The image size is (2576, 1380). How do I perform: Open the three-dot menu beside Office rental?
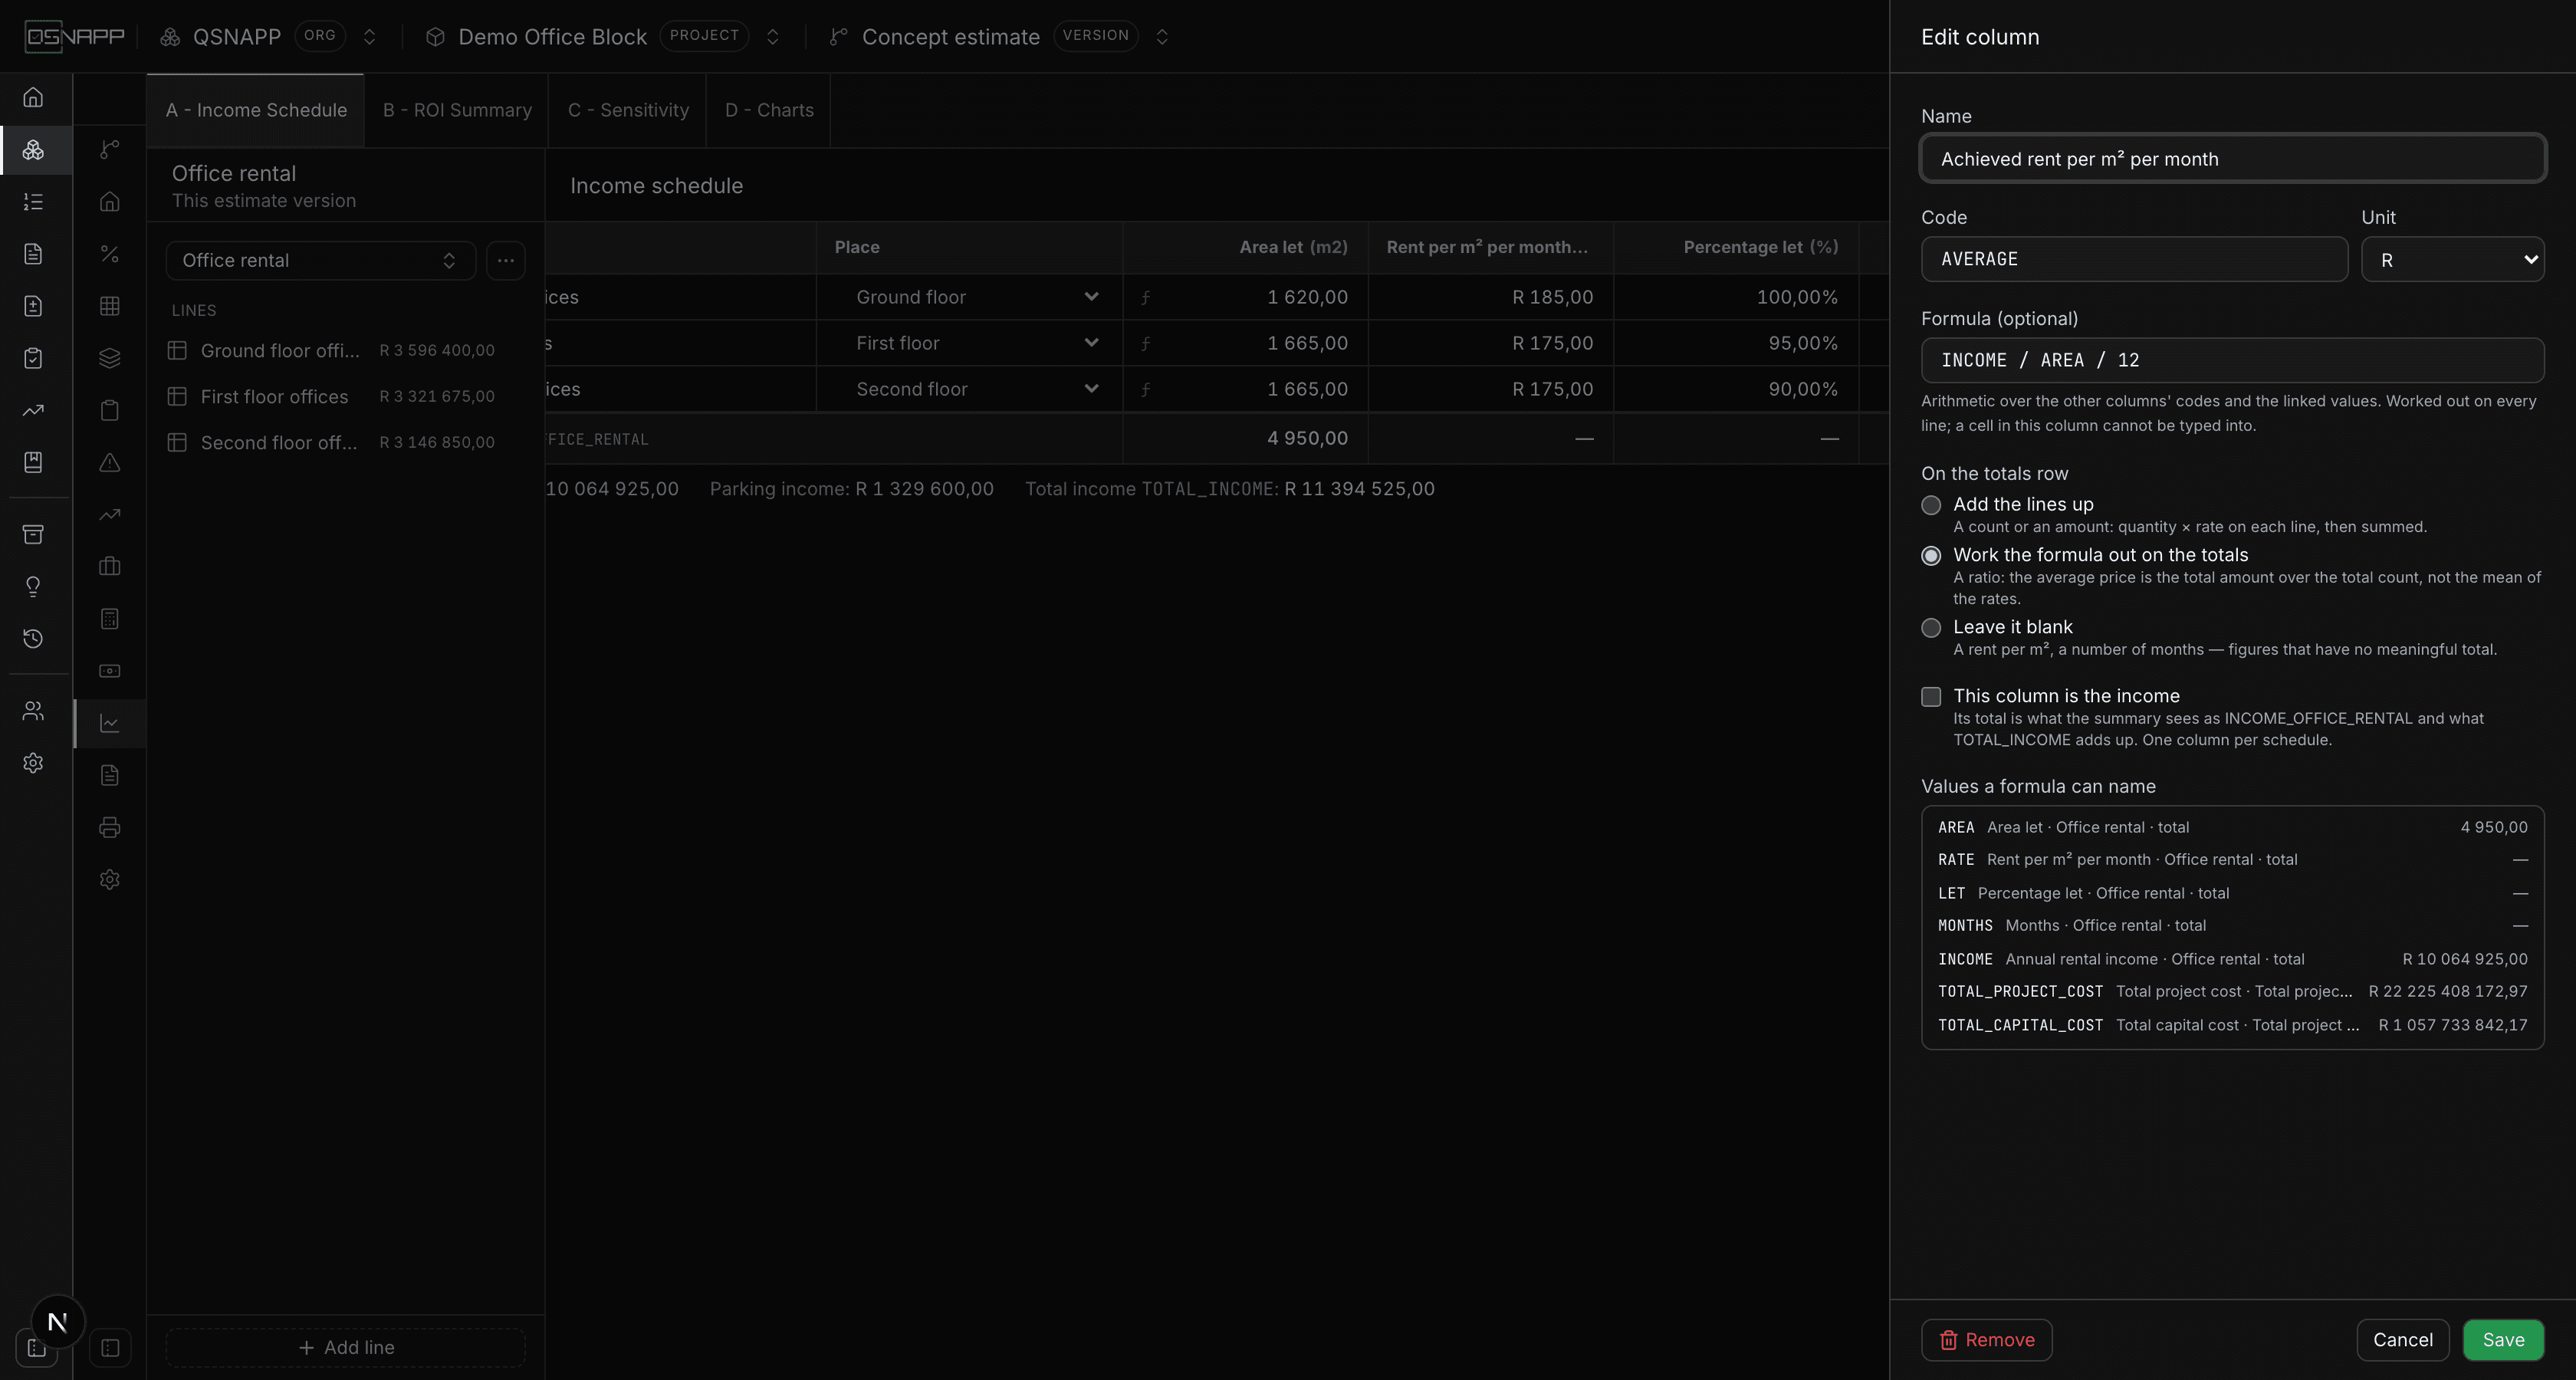[506, 260]
